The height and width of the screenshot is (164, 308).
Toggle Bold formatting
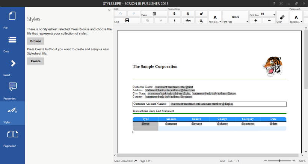(174, 14)
